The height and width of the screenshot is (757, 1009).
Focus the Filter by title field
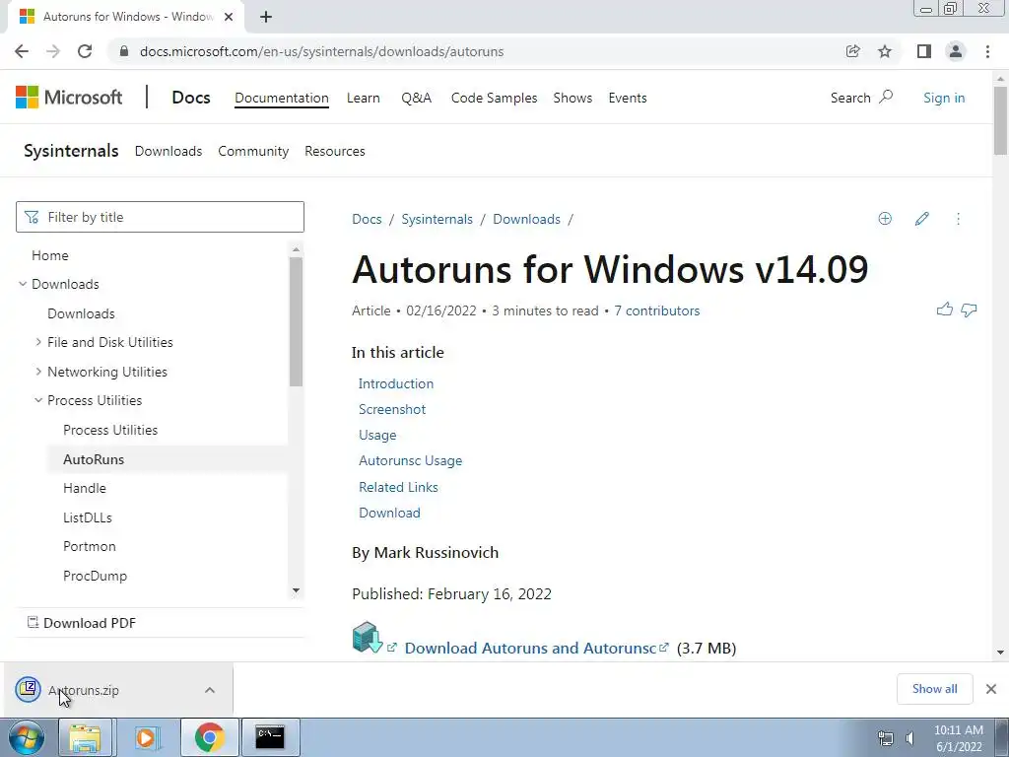[x=160, y=217]
